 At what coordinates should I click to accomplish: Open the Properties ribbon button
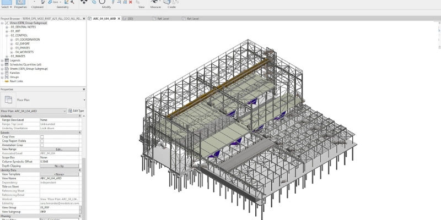[x=20, y=3]
